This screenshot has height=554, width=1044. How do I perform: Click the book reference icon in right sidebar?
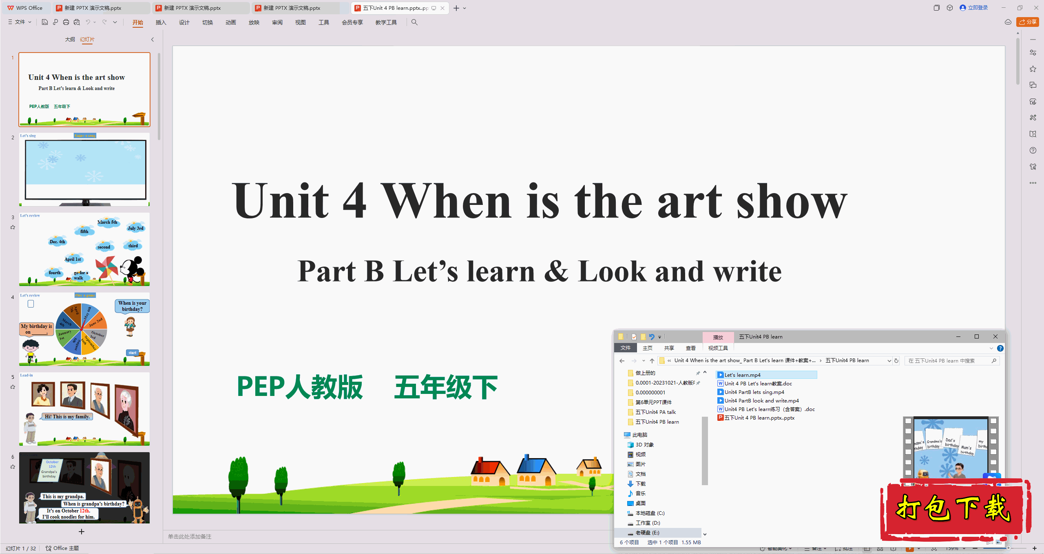point(1033,134)
